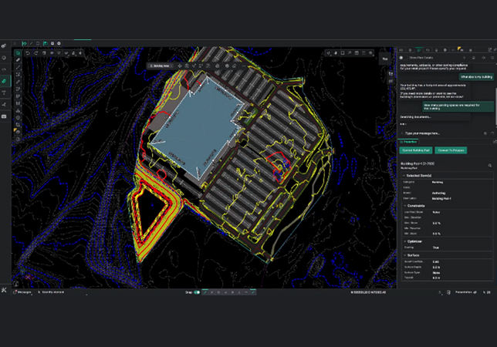Toggle the Snap switch in the status bar
Image resolution: width=497 pixels, height=347 pixels.
coord(196,292)
